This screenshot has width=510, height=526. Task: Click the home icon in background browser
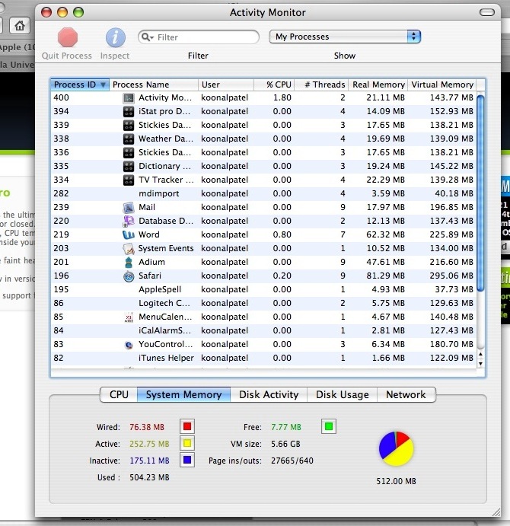click(20, 25)
